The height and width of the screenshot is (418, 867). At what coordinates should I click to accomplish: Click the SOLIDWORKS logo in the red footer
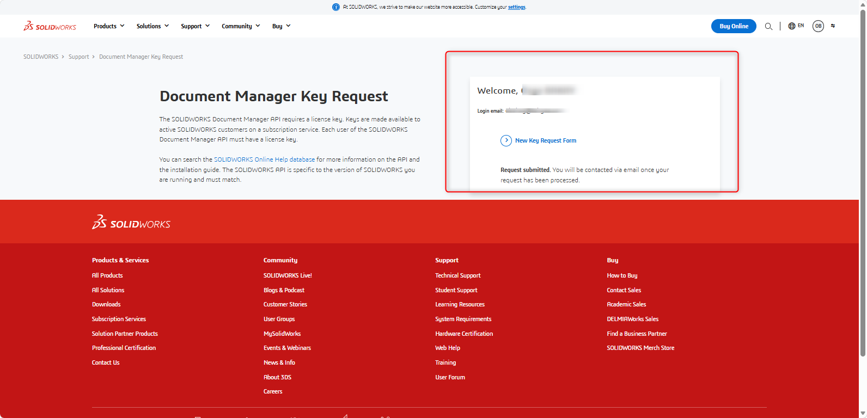pyautogui.click(x=131, y=222)
